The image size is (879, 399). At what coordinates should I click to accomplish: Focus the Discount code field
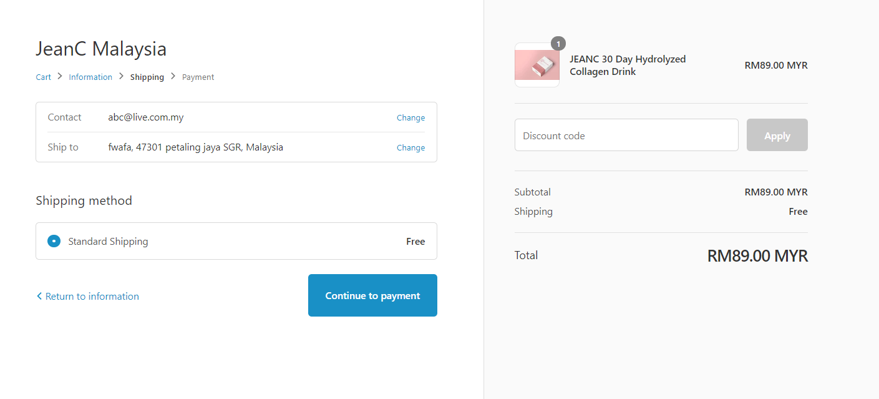(x=626, y=135)
